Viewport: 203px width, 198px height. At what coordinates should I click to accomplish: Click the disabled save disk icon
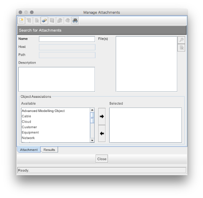click(x=52, y=21)
